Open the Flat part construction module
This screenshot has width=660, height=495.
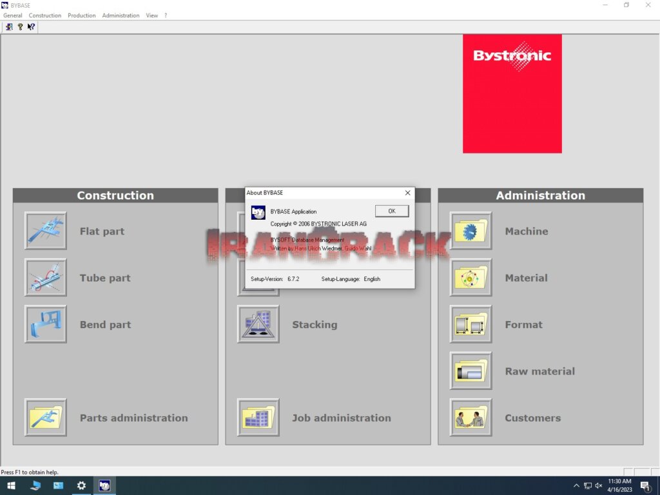[x=45, y=231]
